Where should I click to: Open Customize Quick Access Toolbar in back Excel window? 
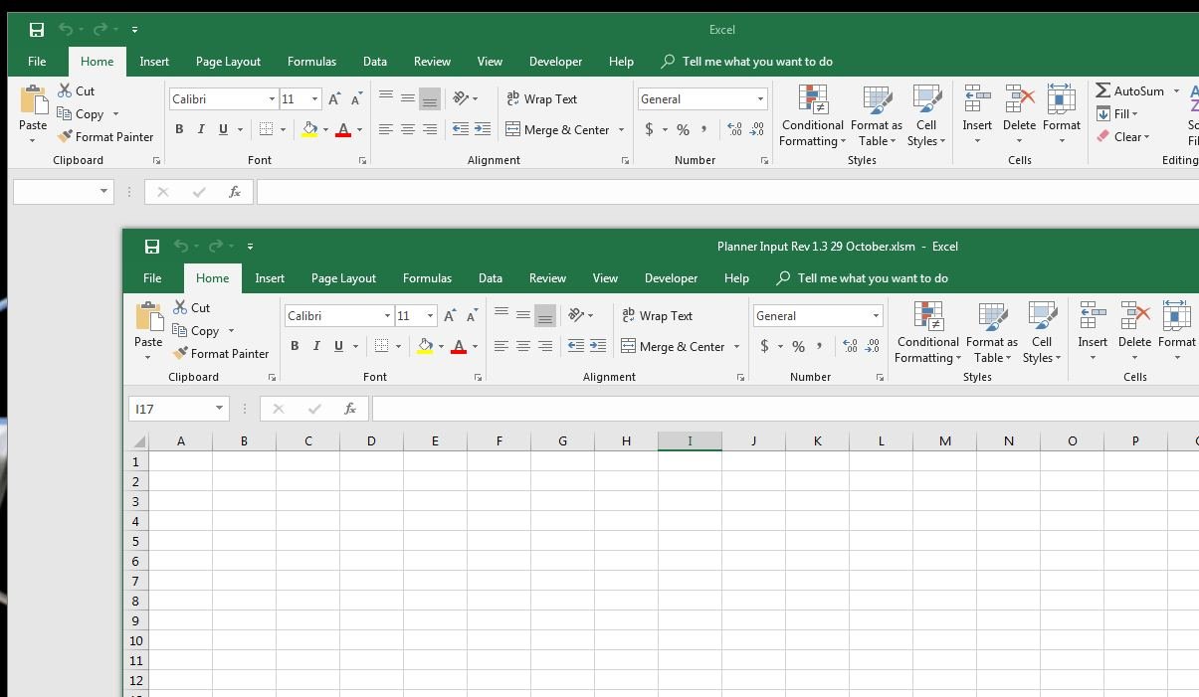(134, 30)
